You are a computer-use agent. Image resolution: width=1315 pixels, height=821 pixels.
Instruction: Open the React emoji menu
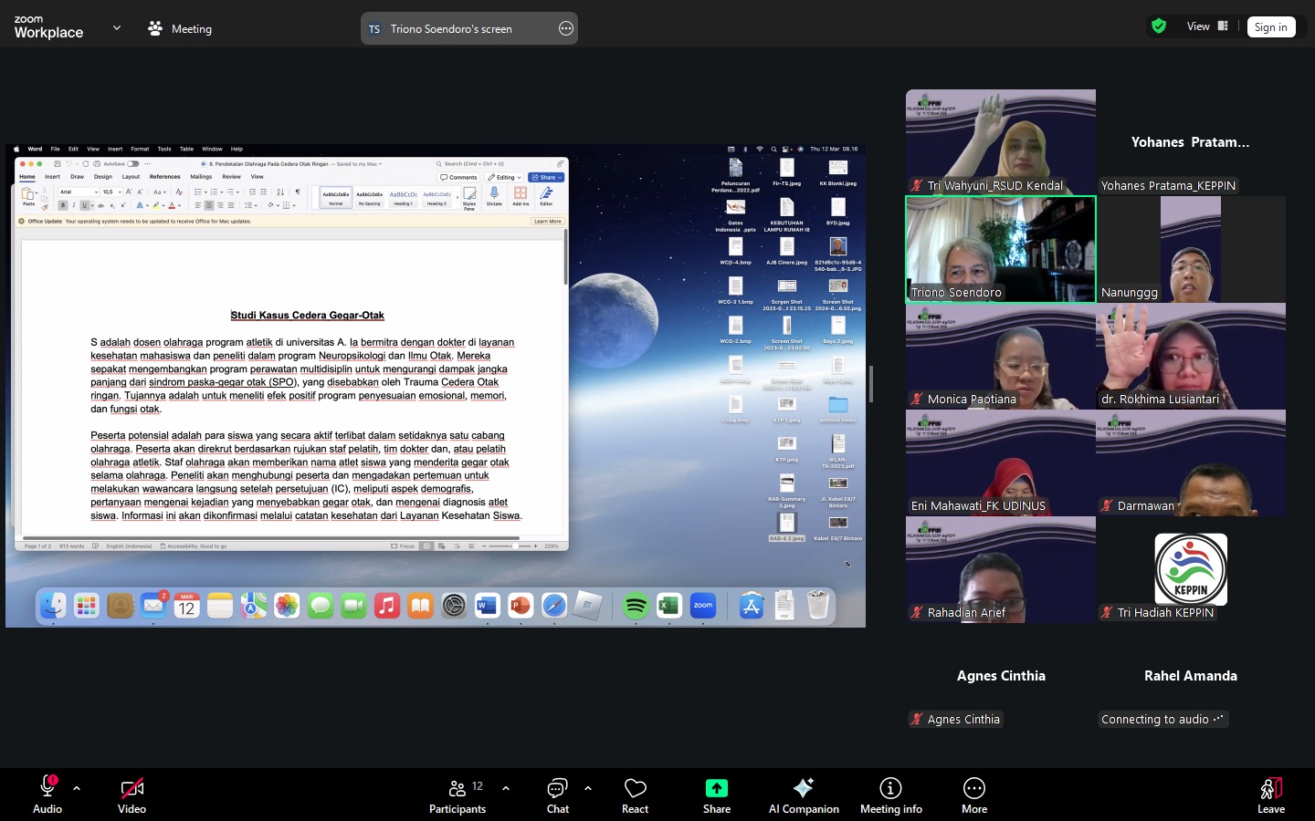635,795
